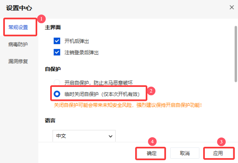Screen dimensions: 238x163
Task: Click the orange 关闭自保护 warning text
Action: [x=128, y=105]
